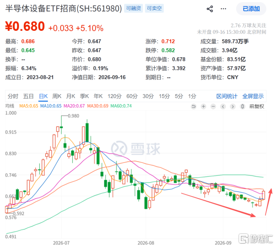Click the 资产净值 value 57.97亿
276x247 pixels.
click(x=236, y=68)
